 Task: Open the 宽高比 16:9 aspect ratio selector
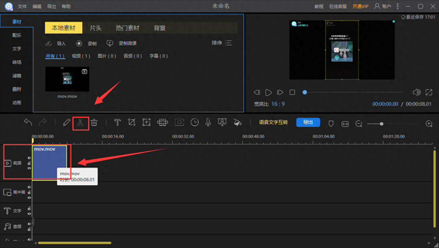point(278,104)
